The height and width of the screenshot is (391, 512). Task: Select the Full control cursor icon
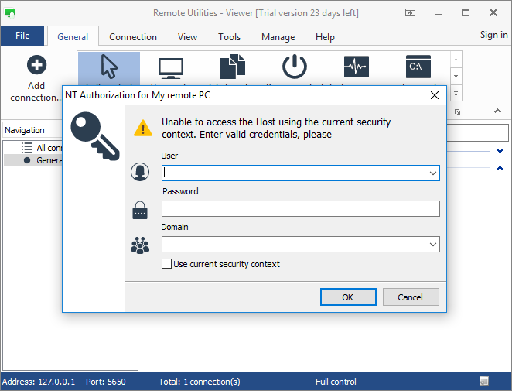tap(109, 67)
